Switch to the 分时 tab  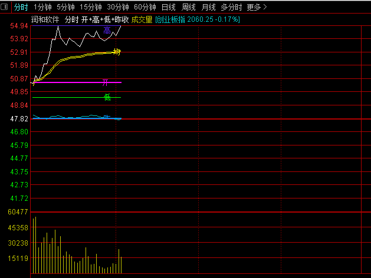point(21,8)
